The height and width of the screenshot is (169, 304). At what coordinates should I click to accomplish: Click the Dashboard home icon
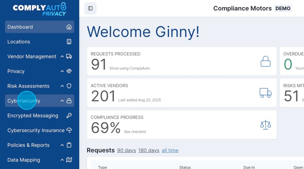coord(69,27)
